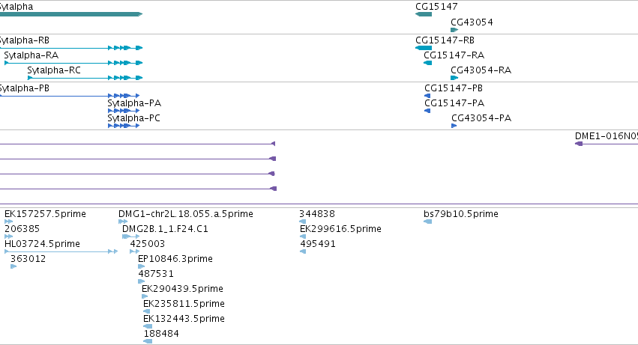Select the Sytalpha-PC protein label

[x=134, y=118]
